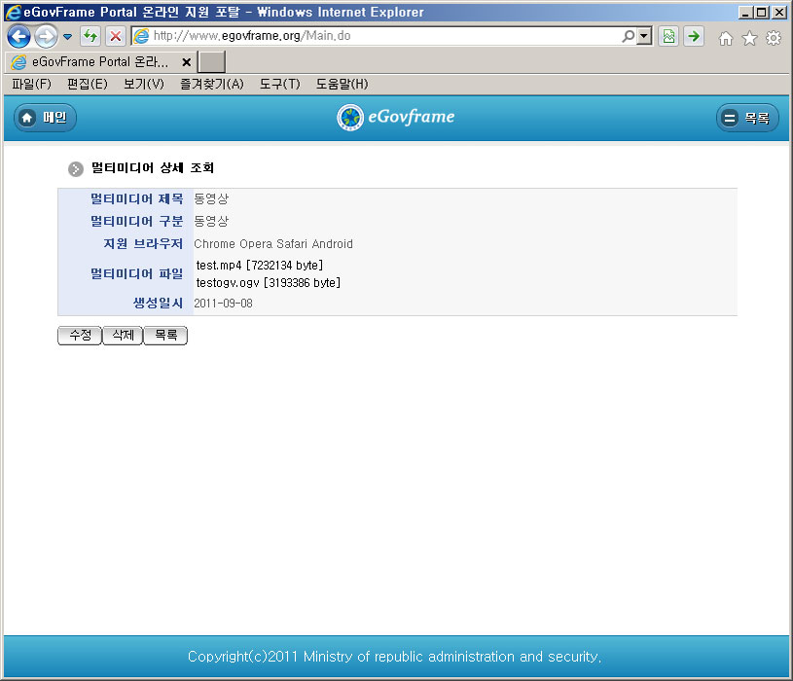Click the 수정 button

[x=79, y=336]
